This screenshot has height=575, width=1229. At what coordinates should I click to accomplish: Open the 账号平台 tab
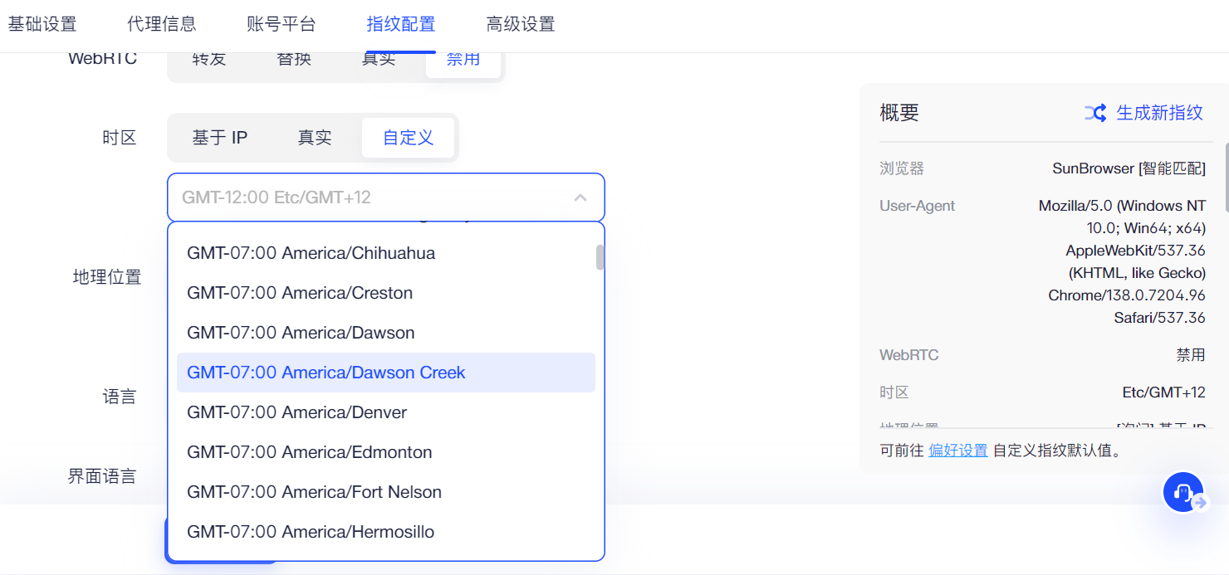282,24
